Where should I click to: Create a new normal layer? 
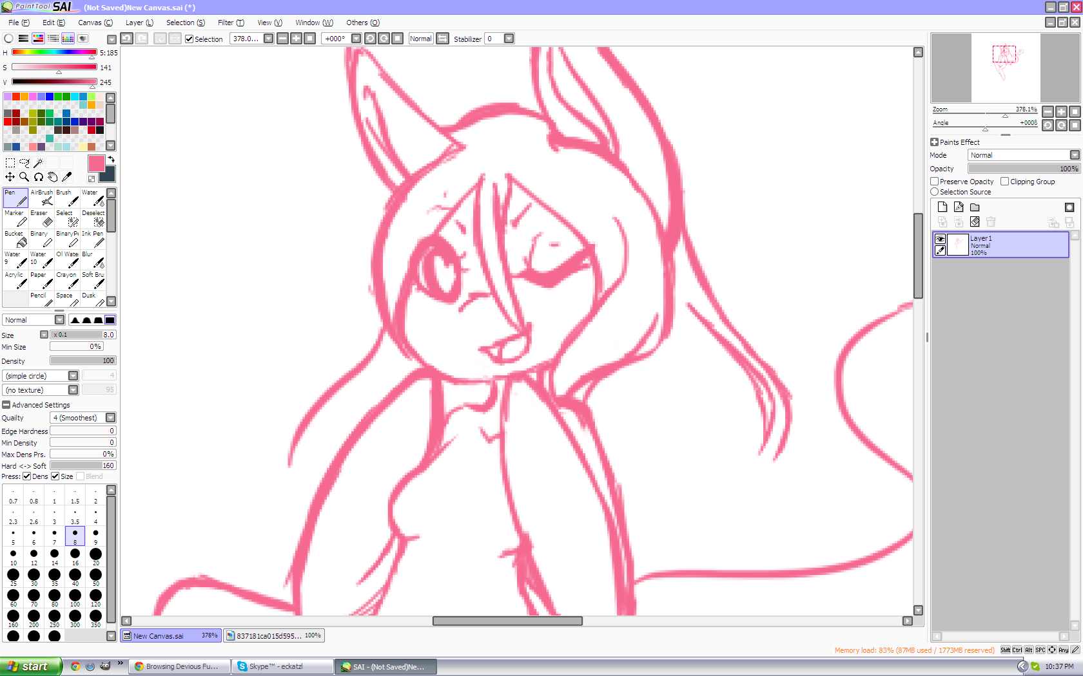942,207
